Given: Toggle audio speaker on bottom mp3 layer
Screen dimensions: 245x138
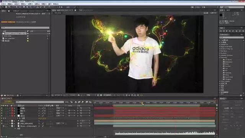Looking at the screenshot, I should pyautogui.click(x=4, y=126).
